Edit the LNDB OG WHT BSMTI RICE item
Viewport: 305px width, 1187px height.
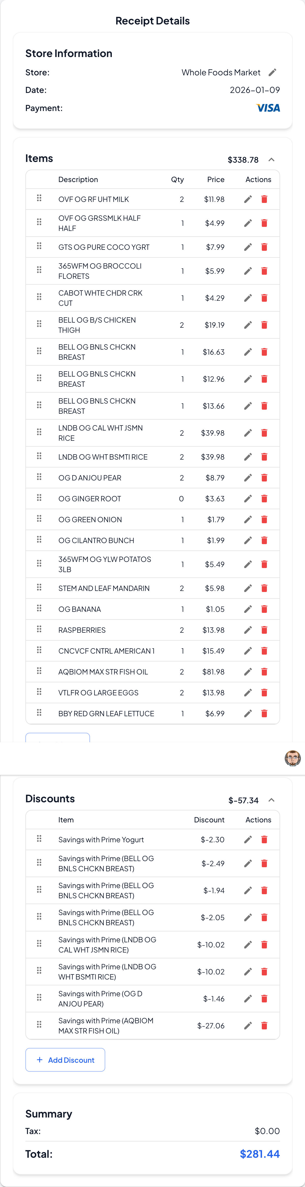[x=248, y=457]
